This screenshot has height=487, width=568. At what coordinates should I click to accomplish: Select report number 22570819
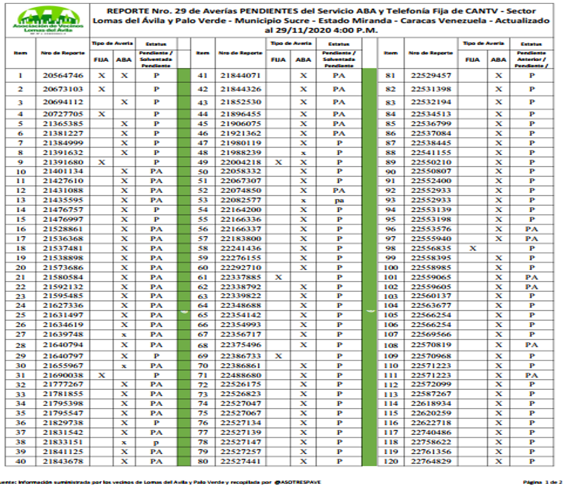(431, 345)
